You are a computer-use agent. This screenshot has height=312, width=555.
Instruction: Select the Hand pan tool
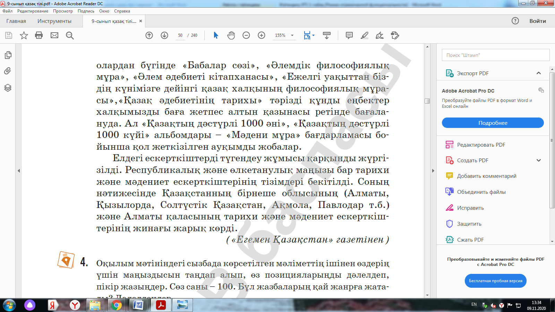231,35
